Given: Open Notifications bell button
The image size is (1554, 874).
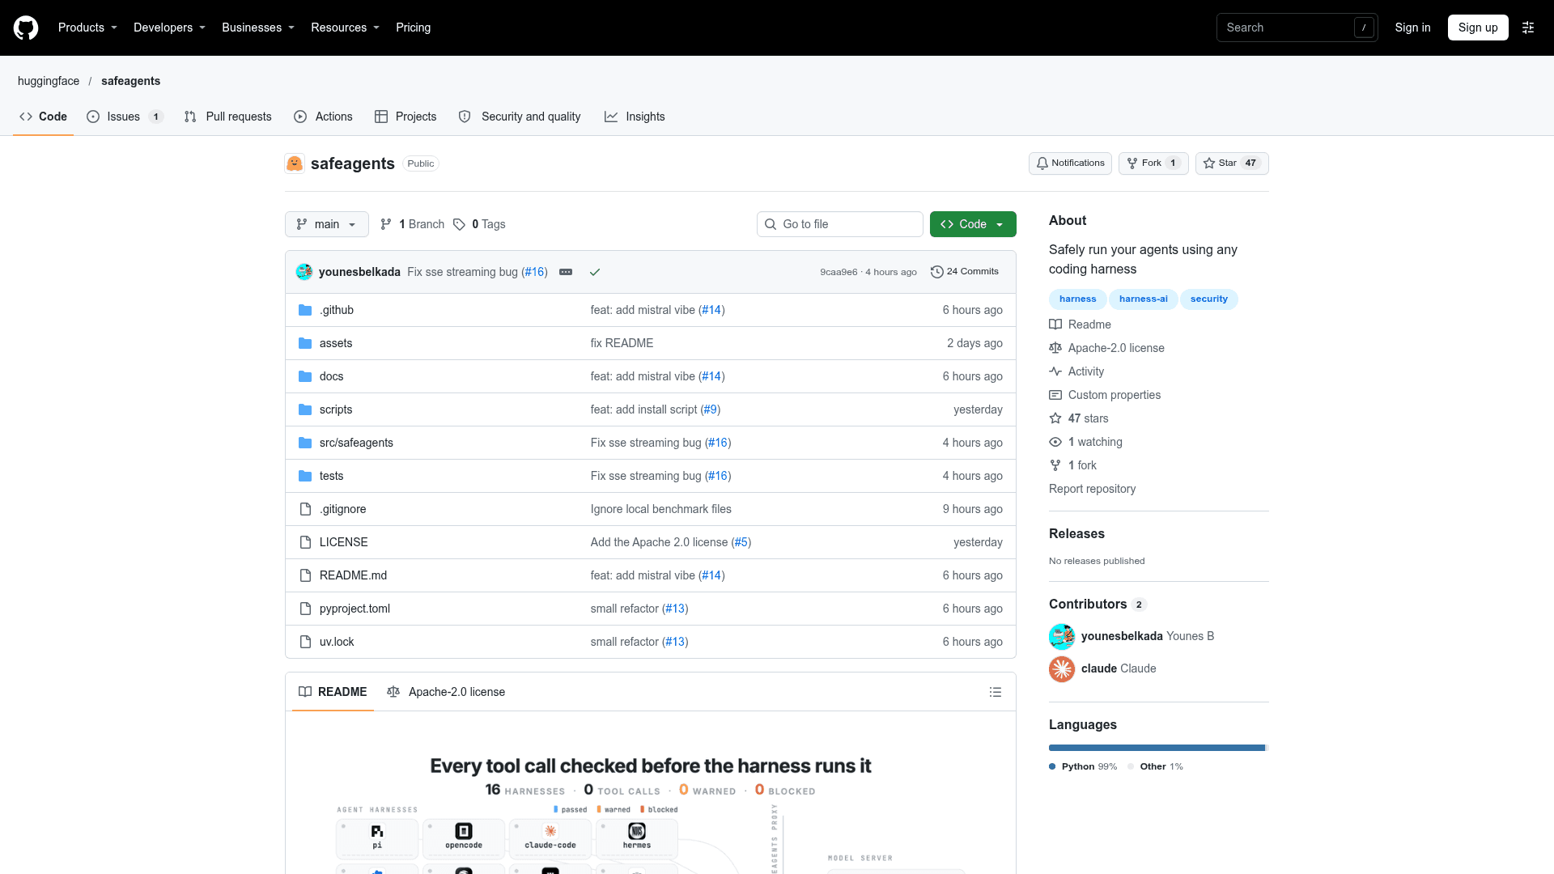Looking at the screenshot, I should click(x=1070, y=163).
